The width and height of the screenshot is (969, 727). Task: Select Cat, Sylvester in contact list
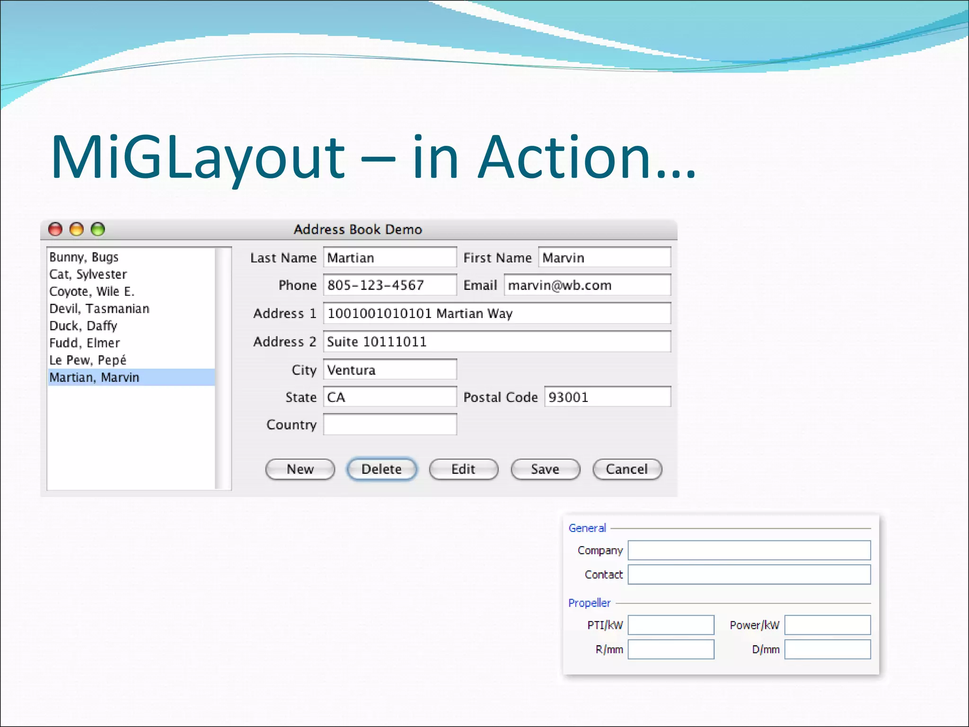[x=131, y=274]
